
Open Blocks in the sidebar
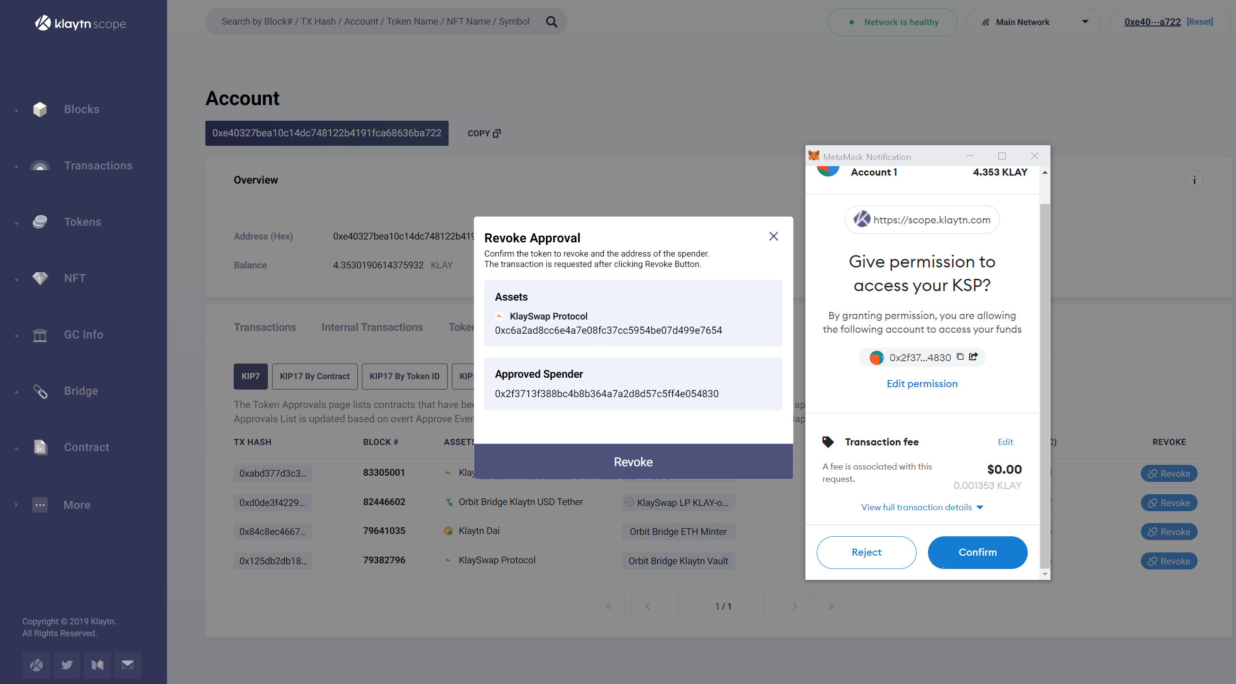[x=81, y=109]
